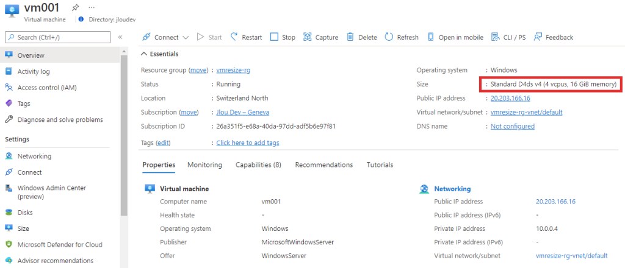Click the directory info icon

point(81,19)
